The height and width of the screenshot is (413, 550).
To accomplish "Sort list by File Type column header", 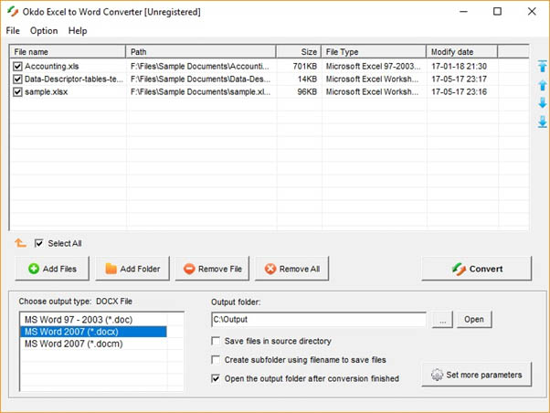I will click(374, 52).
